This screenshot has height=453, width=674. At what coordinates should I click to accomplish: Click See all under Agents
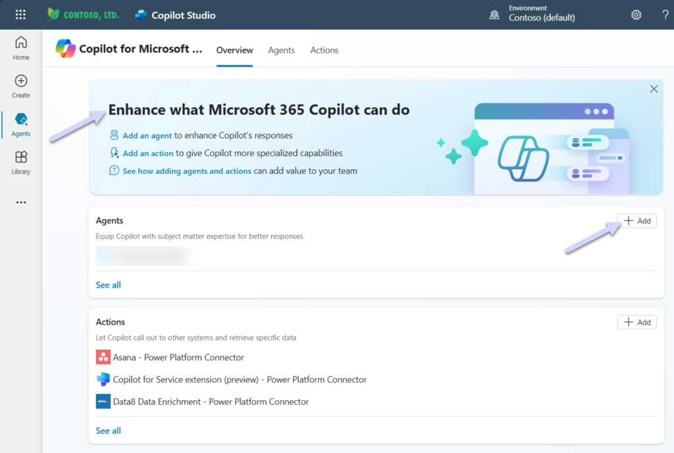(109, 285)
